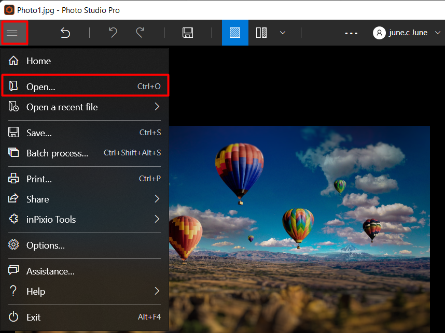The image size is (445, 333).
Task: Open Options... settings entry
Action: click(x=85, y=245)
